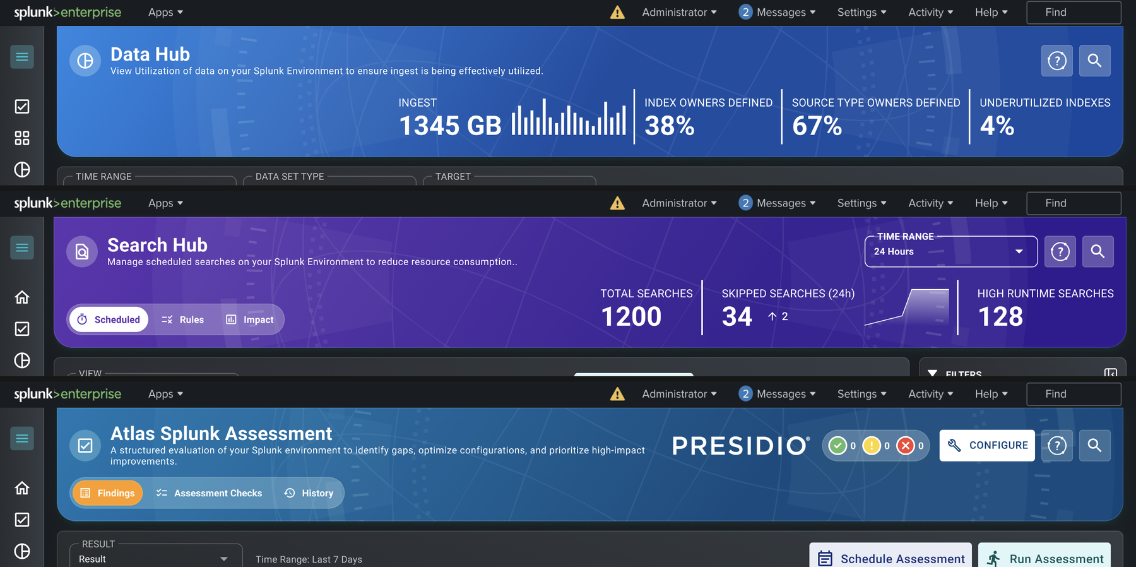This screenshot has width=1136, height=567.
Task: Click the magnifier icon in the Search Hub banner
Action: pyautogui.click(x=1098, y=252)
